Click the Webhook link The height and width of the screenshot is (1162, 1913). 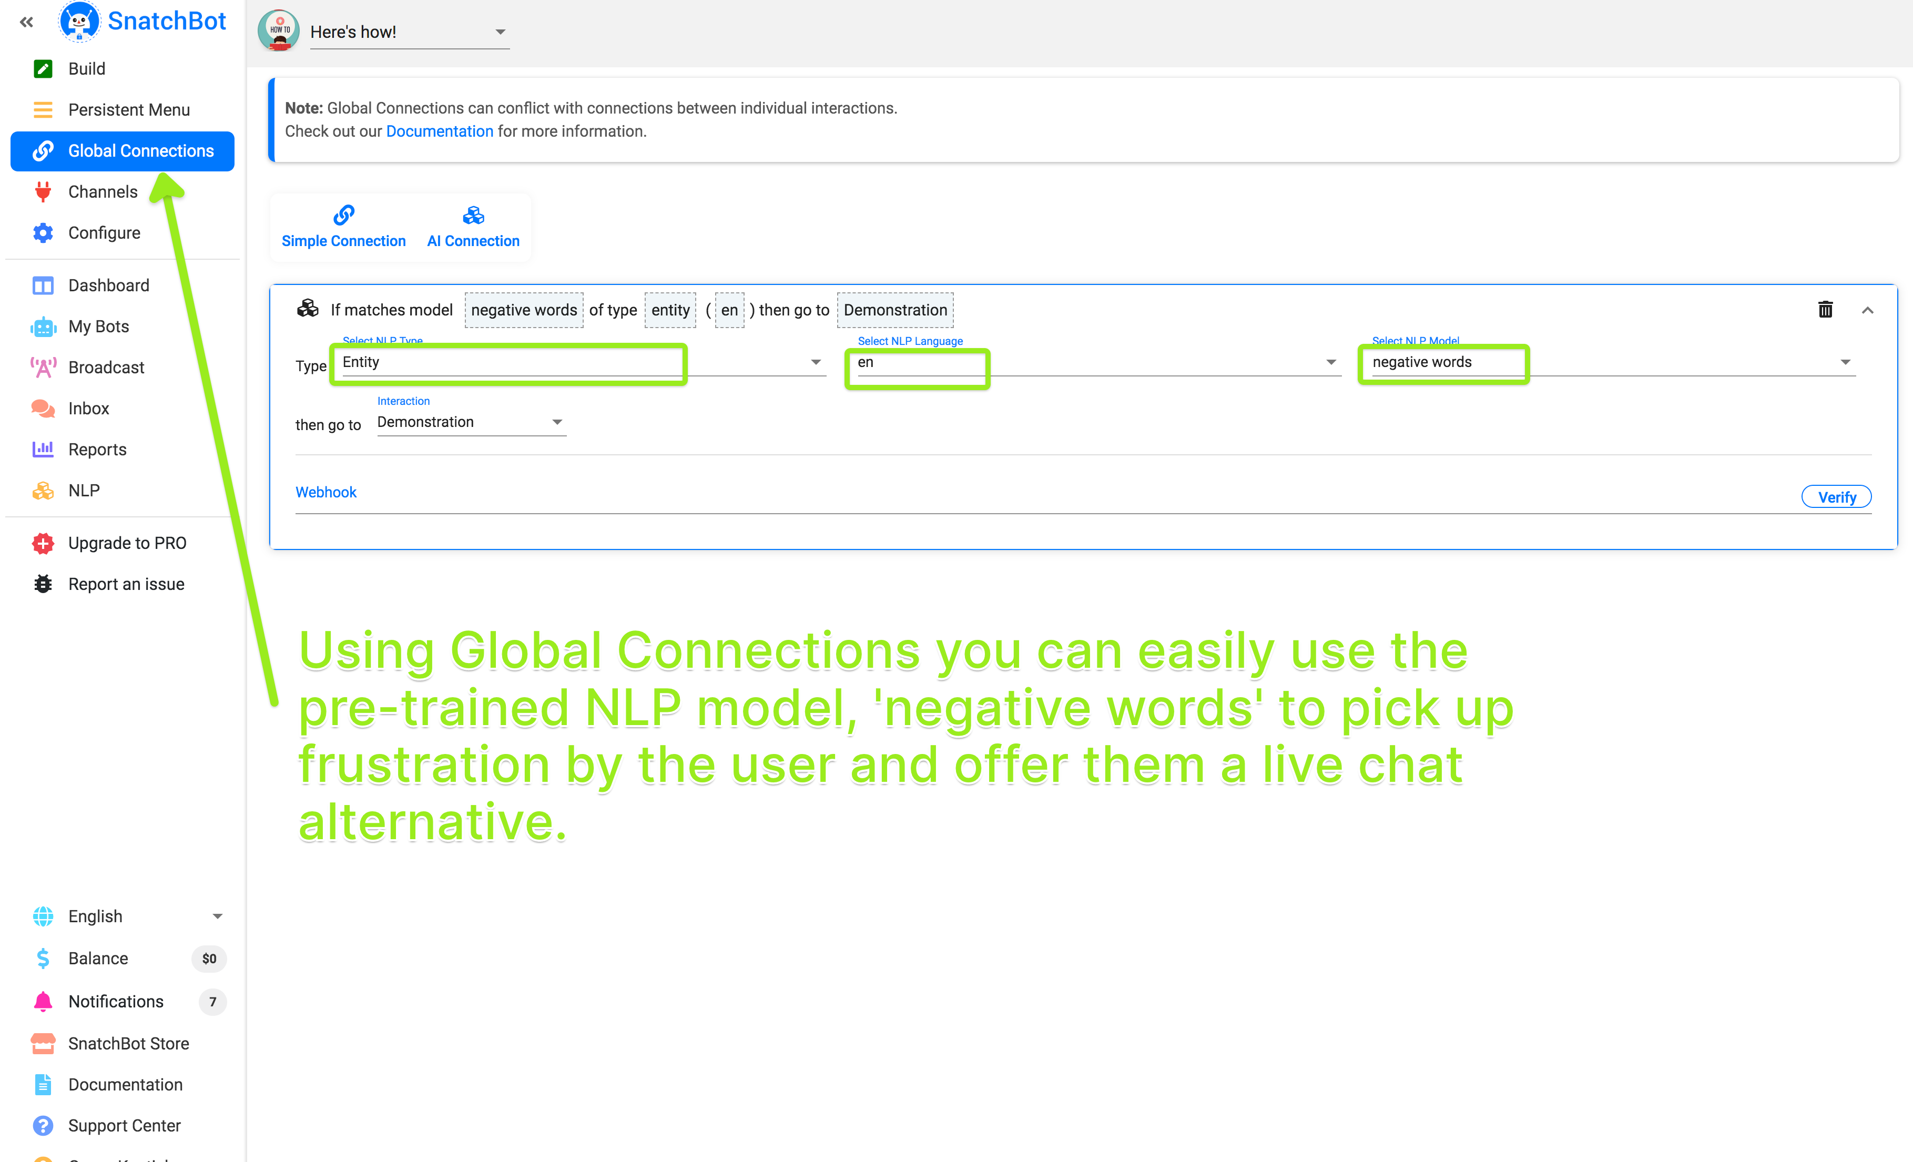click(x=325, y=492)
